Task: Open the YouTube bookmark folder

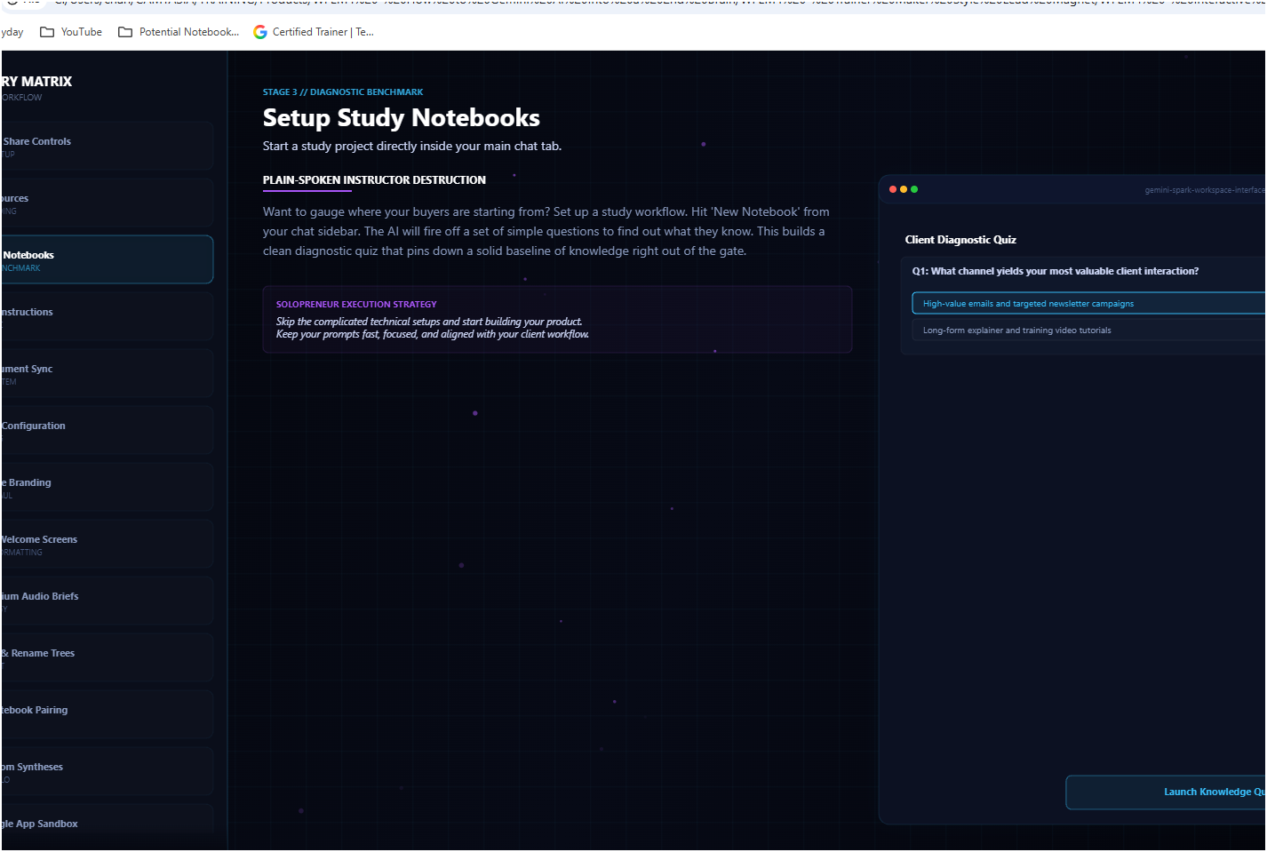Action: point(71,32)
